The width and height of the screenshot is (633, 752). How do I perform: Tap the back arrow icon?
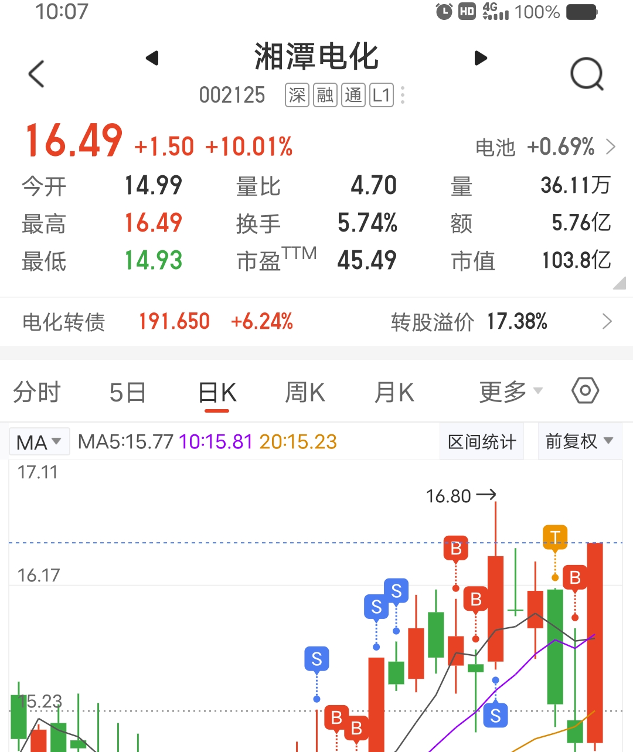point(36,74)
